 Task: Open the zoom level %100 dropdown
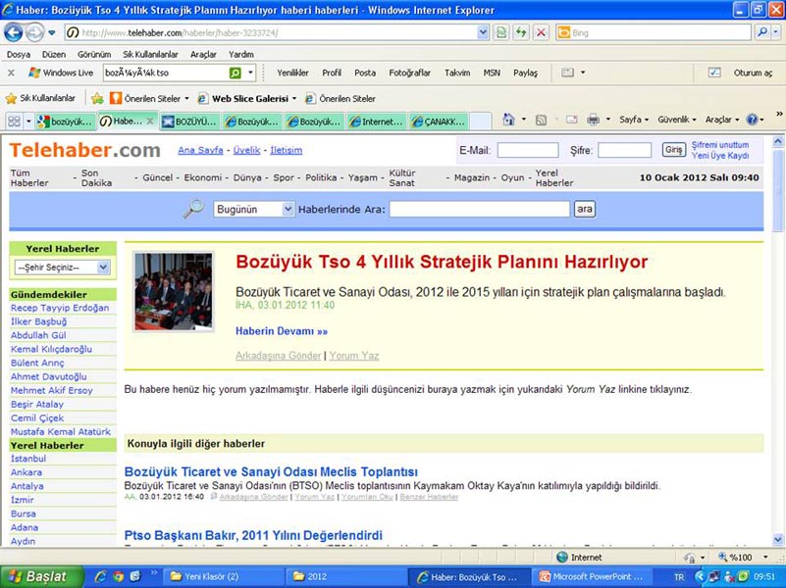pos(765,557)
